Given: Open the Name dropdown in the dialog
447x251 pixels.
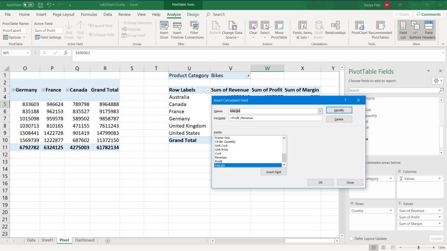Looking at the screenshot, I should click(x=320, y=111).
